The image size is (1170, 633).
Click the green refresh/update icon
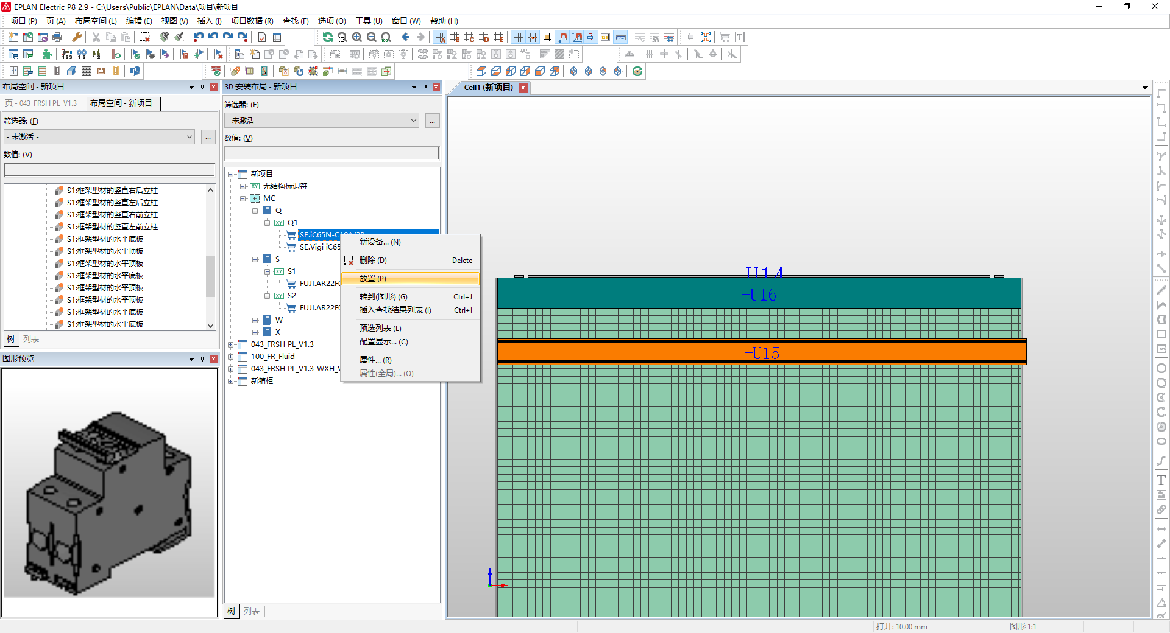(x=637, y=71)
